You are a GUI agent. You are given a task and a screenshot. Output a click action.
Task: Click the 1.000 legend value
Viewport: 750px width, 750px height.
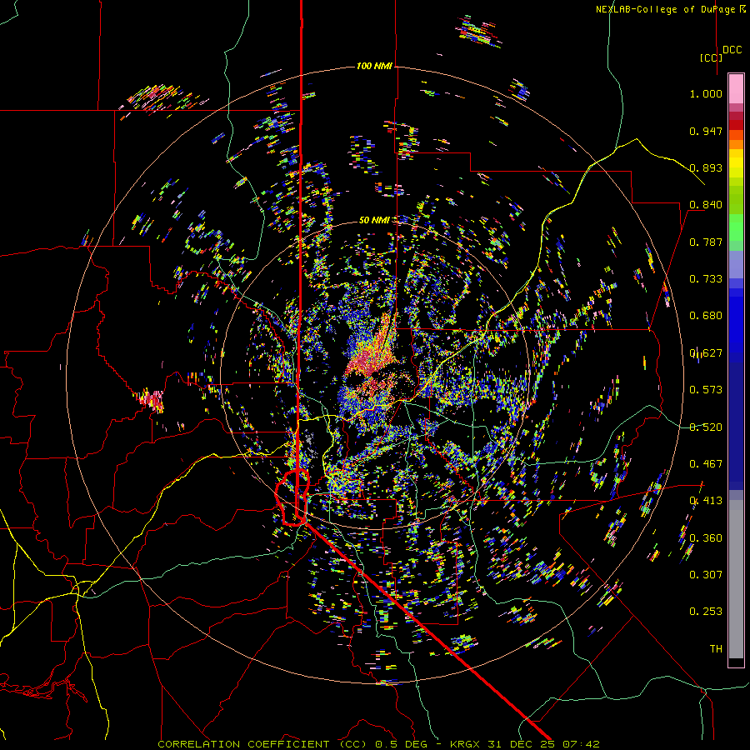(706, 93)
